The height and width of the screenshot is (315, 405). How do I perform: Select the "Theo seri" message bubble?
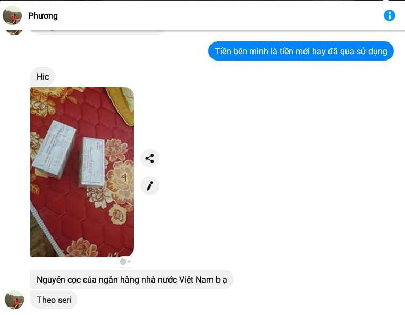coord(54,300)
